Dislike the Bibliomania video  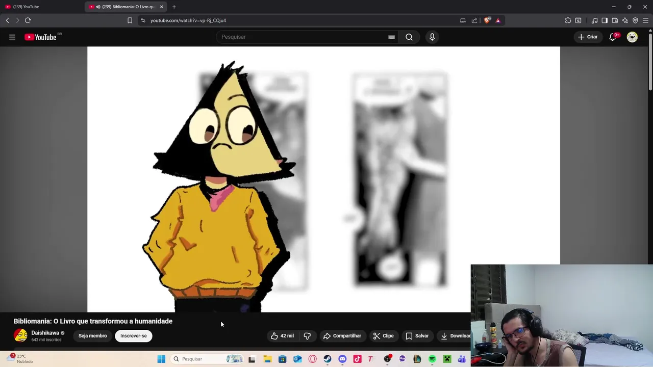307,336
